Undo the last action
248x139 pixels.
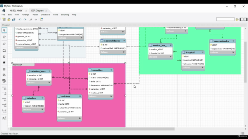[x=20, y=19]
